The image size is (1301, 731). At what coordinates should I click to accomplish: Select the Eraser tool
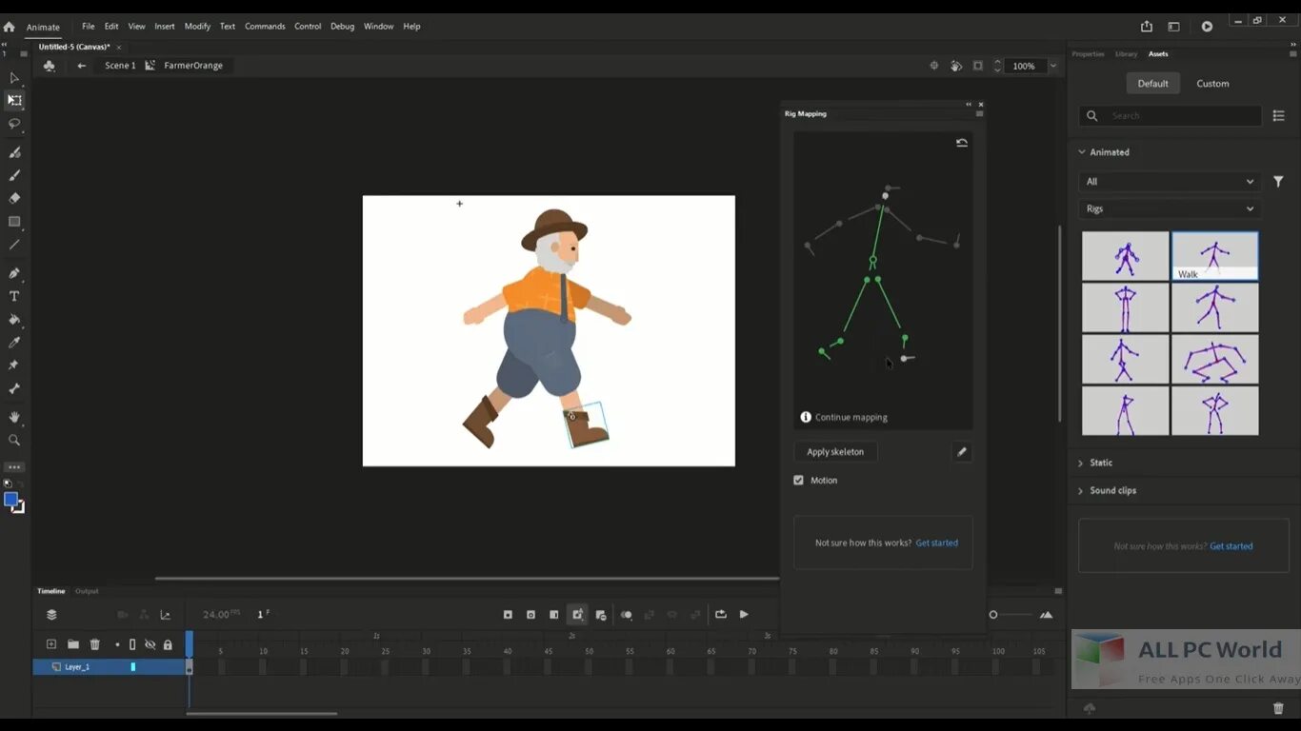point(14,198)
